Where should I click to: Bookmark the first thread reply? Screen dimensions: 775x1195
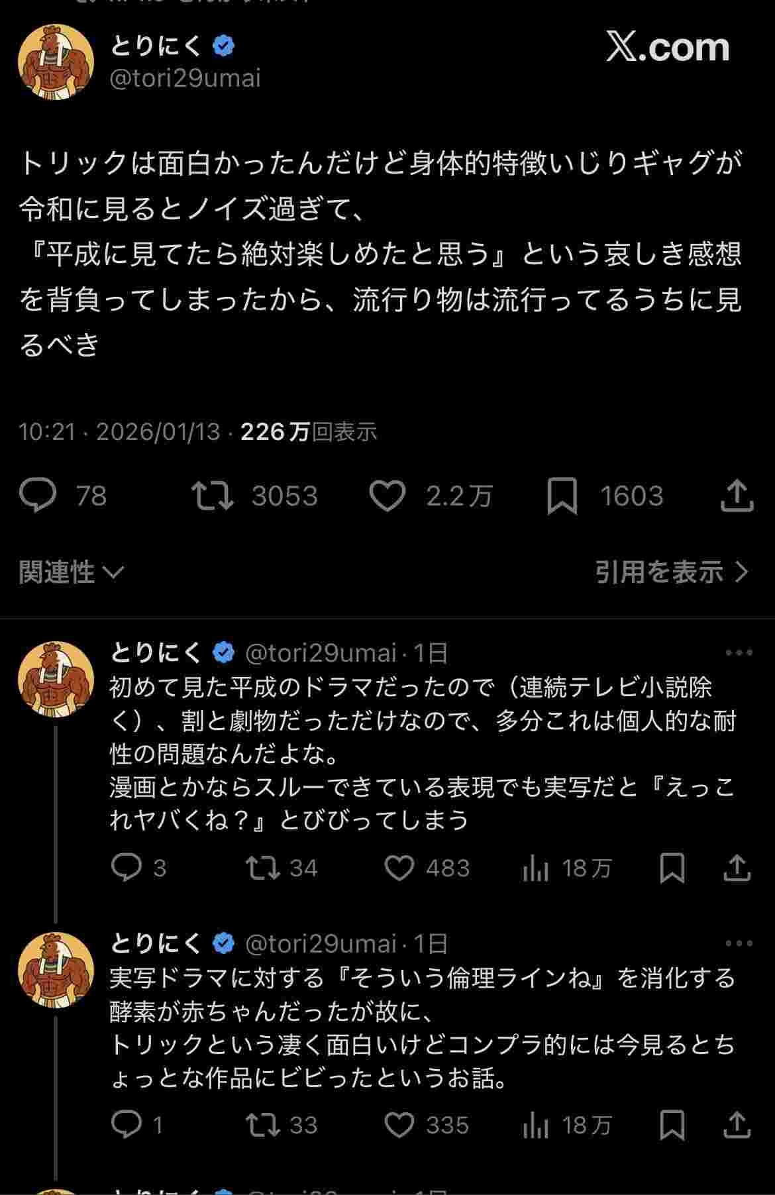pos(672,868)
